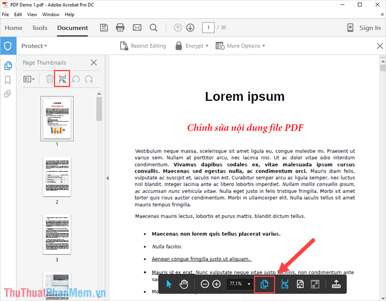The height and width of the screenshot is (301, 386).
Task: Switch to the Tools tab
Action: (40, 28)
